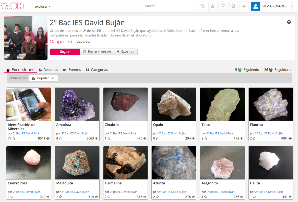The image size is (298, 202).
Task: Open the Fluorita mineral thumbnail
Action: (271, 104)
